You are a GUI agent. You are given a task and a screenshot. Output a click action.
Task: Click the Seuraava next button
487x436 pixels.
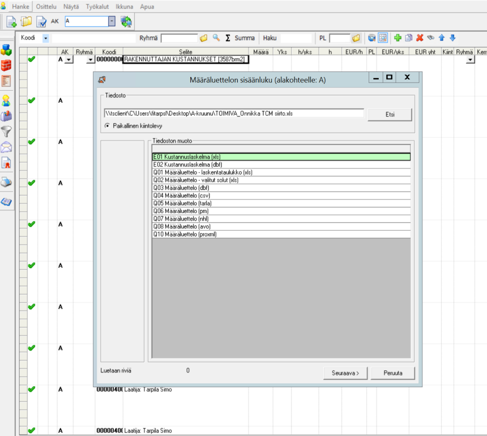345,373
